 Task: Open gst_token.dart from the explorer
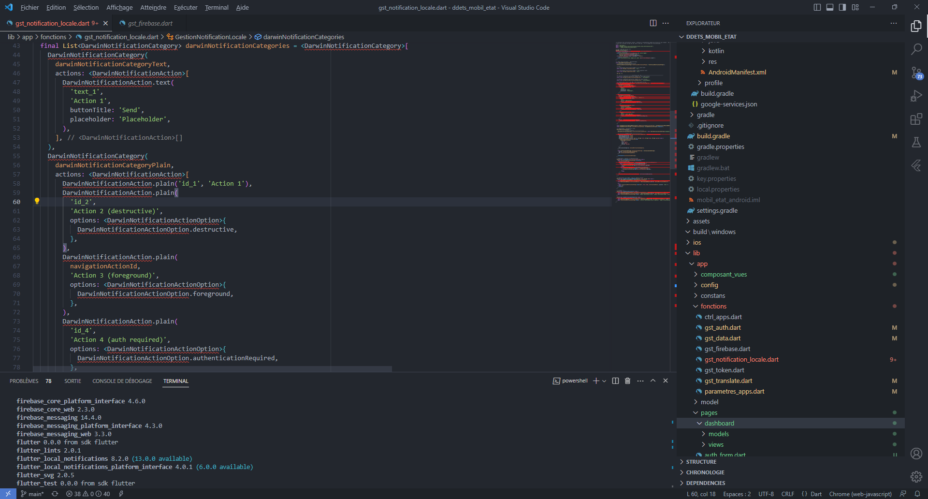pos(724,370)
